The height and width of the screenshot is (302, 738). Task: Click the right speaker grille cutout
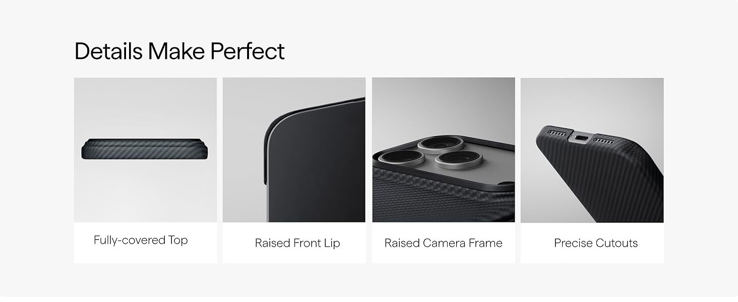[604, 141]
